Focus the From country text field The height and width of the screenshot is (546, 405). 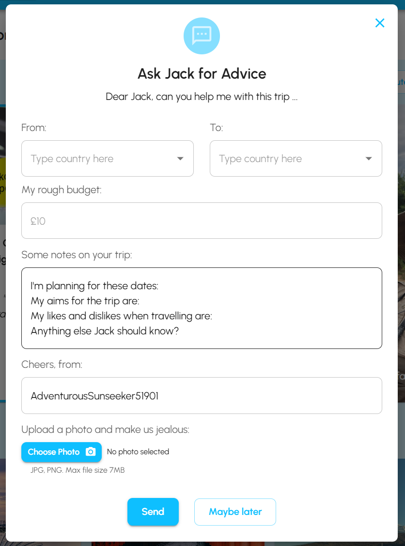97,159
